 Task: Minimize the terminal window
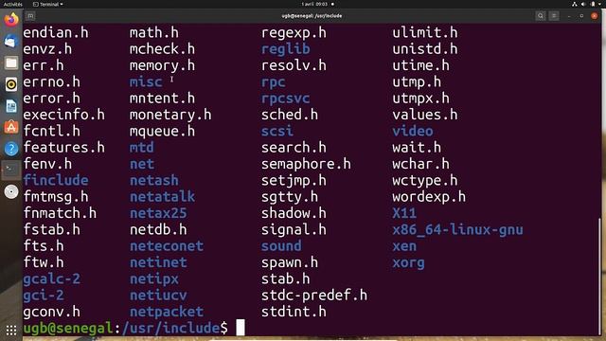click(569, 16)
